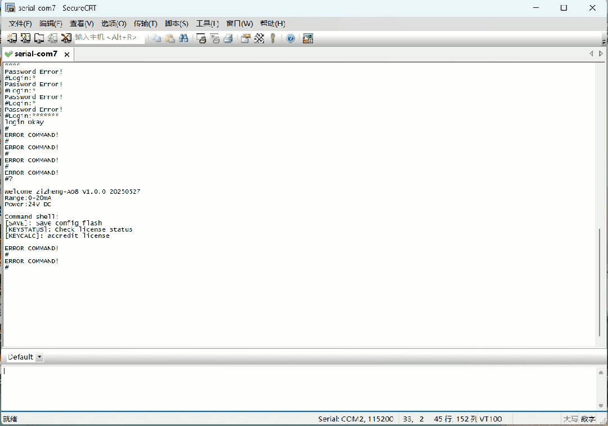The width and height of the screenshot is (608, 426).
Task: Click the left tab-scroll arrow near tab bar
Action: point(591,53)
